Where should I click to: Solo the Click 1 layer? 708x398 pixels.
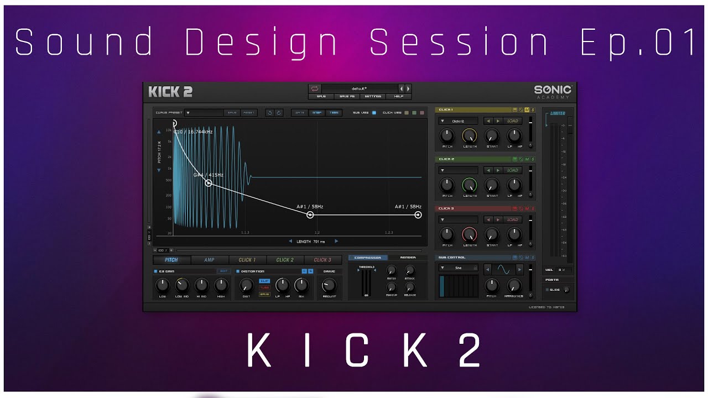click(x=533, y=110)
